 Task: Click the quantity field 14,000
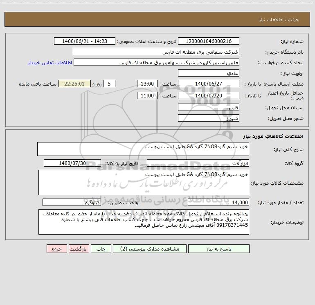pos(218,203)
